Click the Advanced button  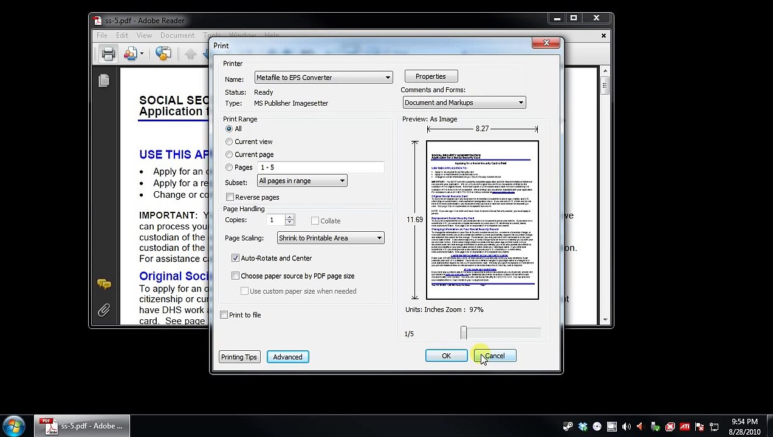(x=287, y=357)
